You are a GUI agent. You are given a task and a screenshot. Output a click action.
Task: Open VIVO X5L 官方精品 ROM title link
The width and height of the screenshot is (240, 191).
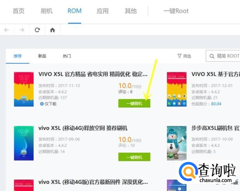(x=93, y=74)
